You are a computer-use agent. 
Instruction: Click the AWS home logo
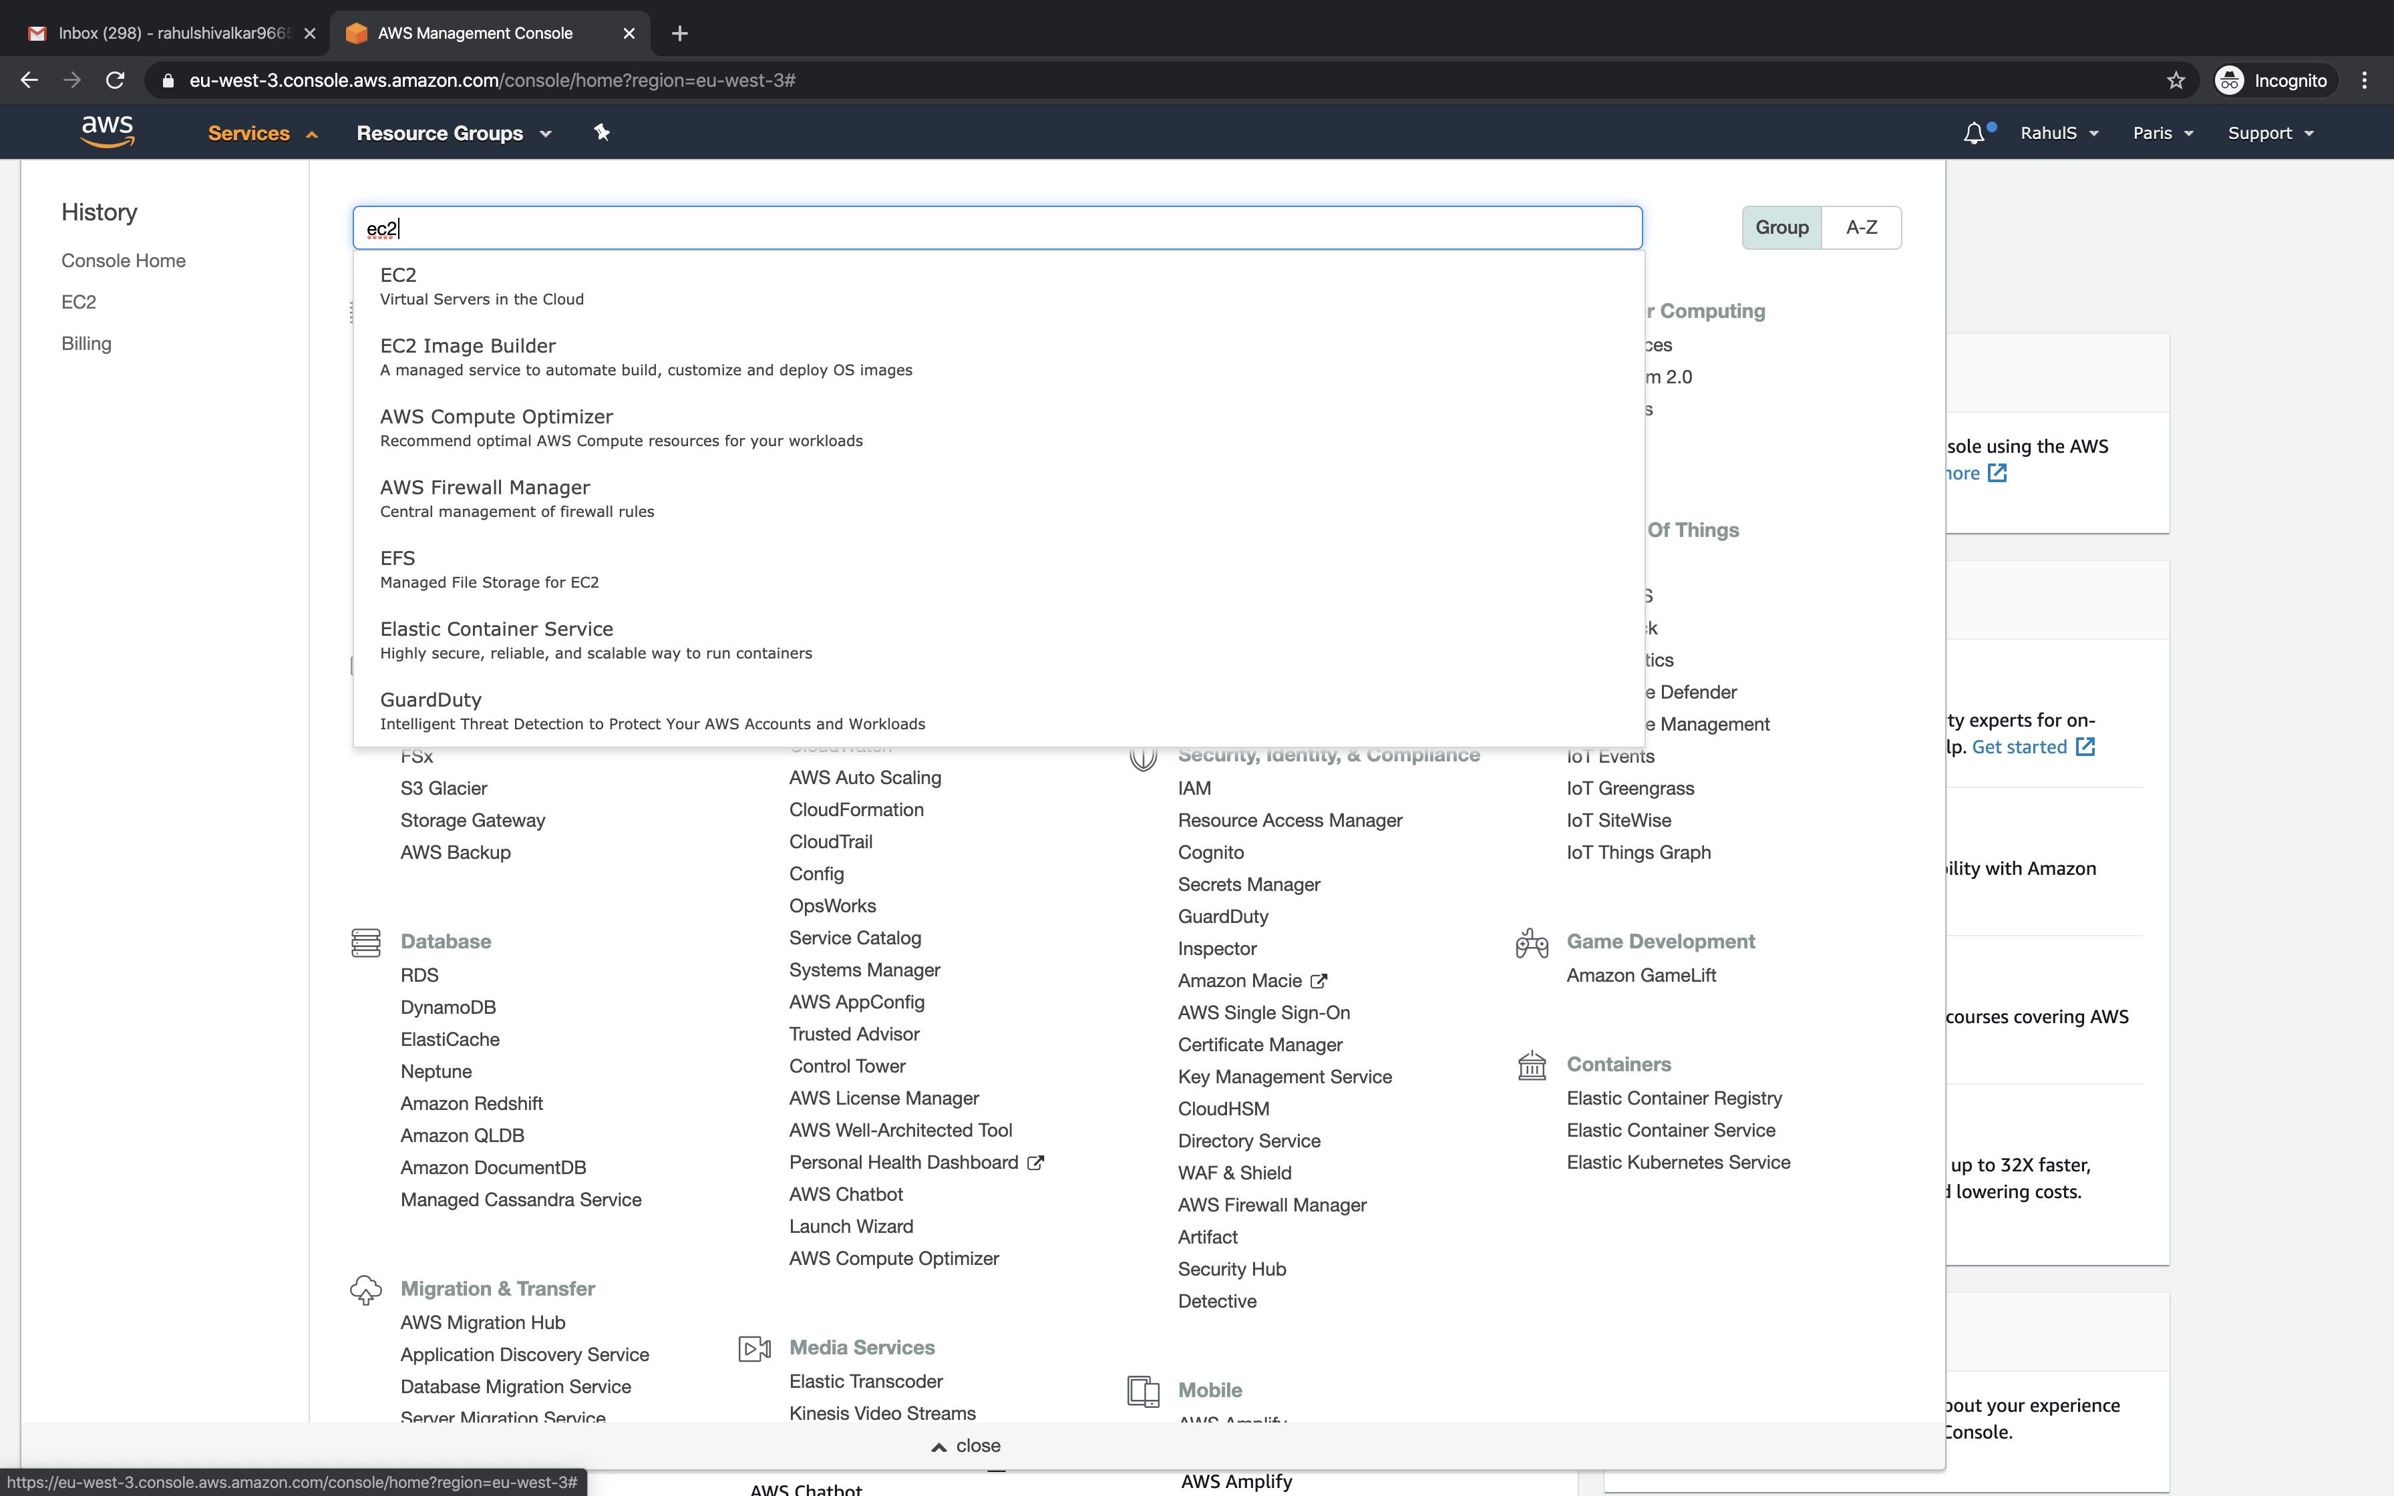click(108, 131)
